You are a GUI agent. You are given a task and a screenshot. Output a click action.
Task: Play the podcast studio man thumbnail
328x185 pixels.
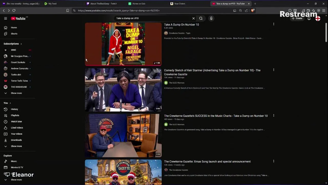click(123, 135)
